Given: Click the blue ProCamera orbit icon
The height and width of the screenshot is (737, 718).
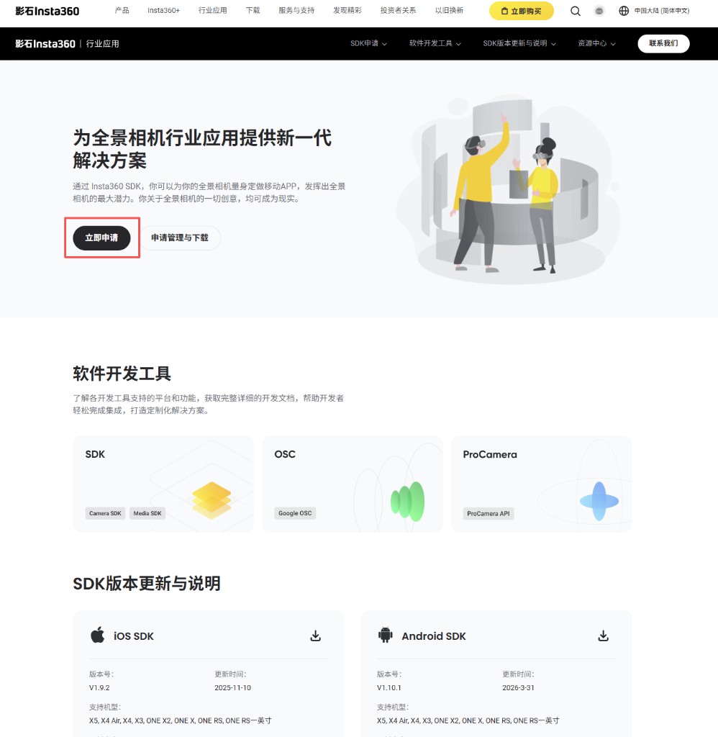Looking at the screenshot, I should click(x=599, y=501).
